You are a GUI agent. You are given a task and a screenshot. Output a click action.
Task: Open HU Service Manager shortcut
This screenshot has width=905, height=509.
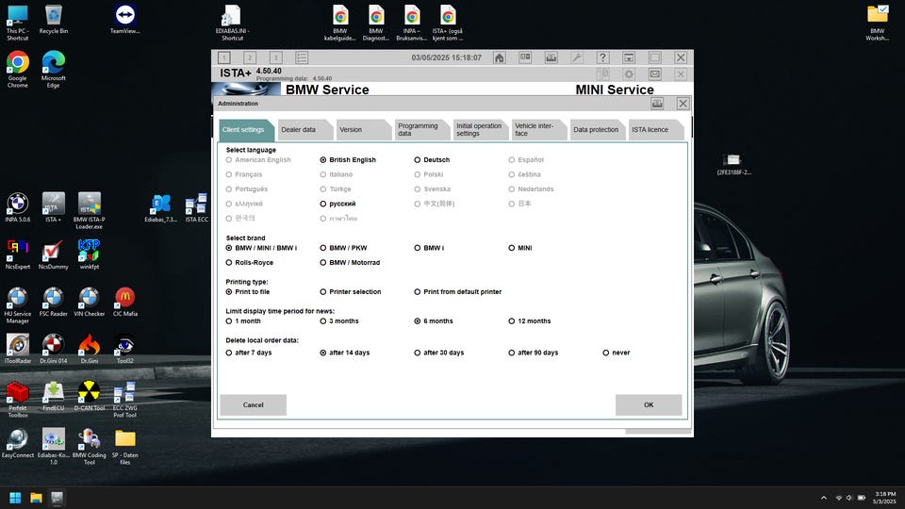click(x=17, y=305)
